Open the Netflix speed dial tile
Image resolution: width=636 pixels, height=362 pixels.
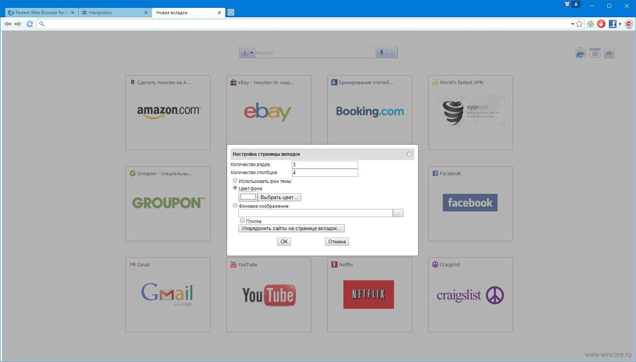coord(370,295)
